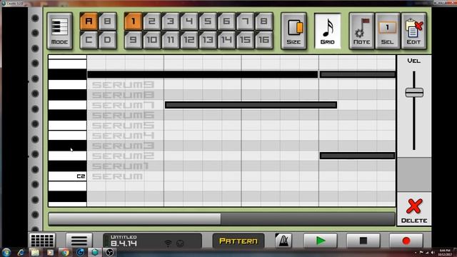This screenshot has width=457, height=257.
Task: Toggle the metronome icon
Action: [283, 241]
